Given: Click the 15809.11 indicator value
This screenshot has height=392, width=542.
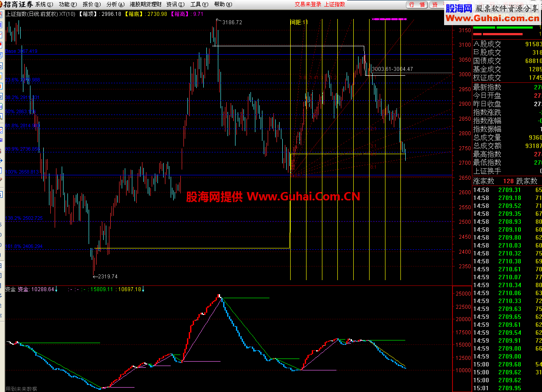Looking at the screenshot, I should [x=102, y=289].
